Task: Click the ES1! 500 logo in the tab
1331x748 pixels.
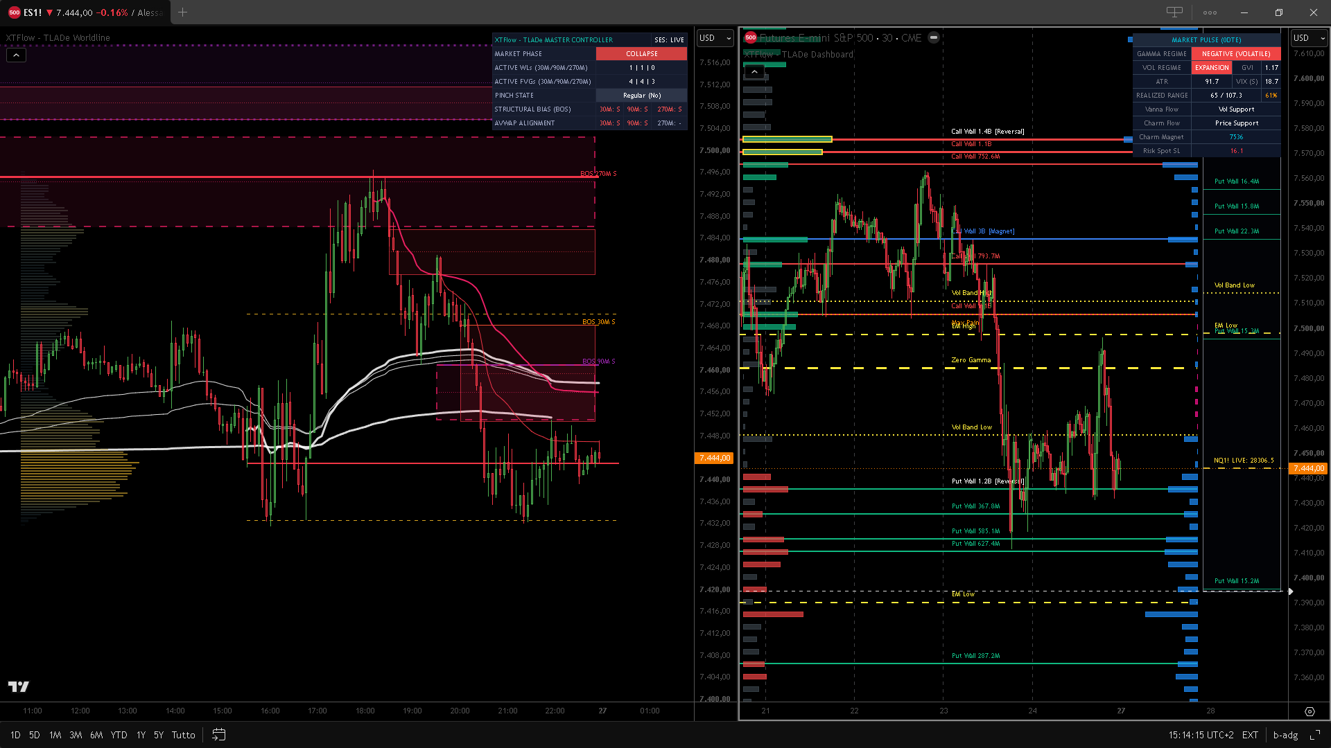Action: pos(14,12)
